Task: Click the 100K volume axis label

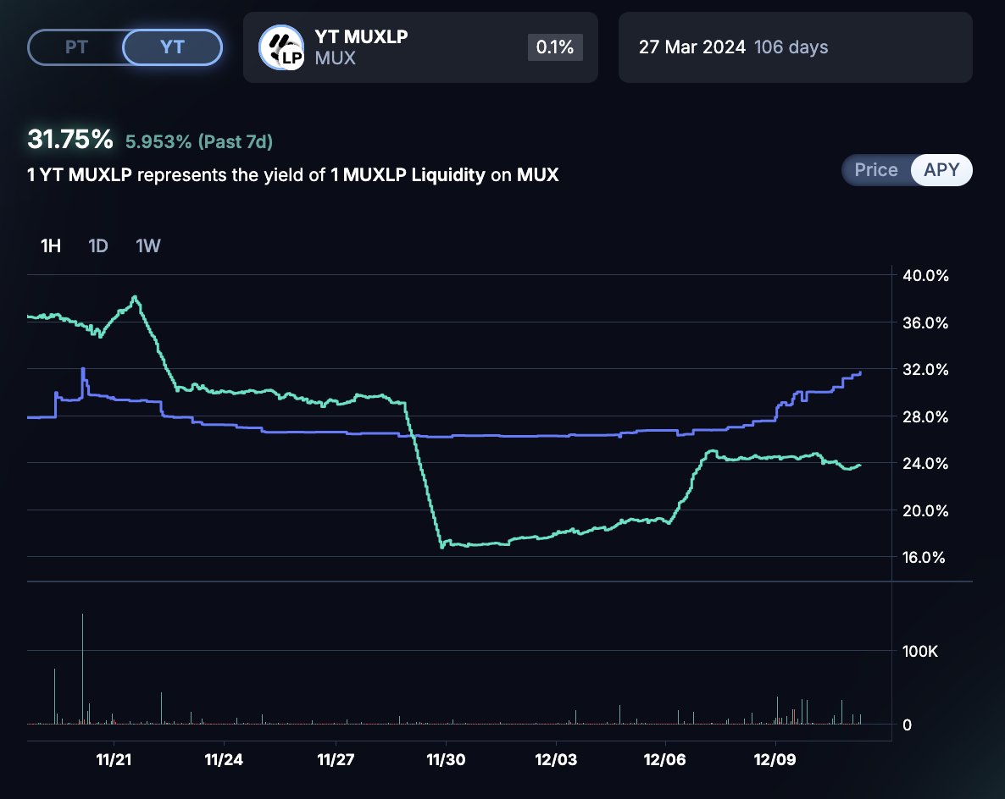Action: coord(919,651)
